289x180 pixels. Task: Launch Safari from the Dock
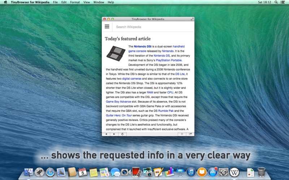(50, 172)
